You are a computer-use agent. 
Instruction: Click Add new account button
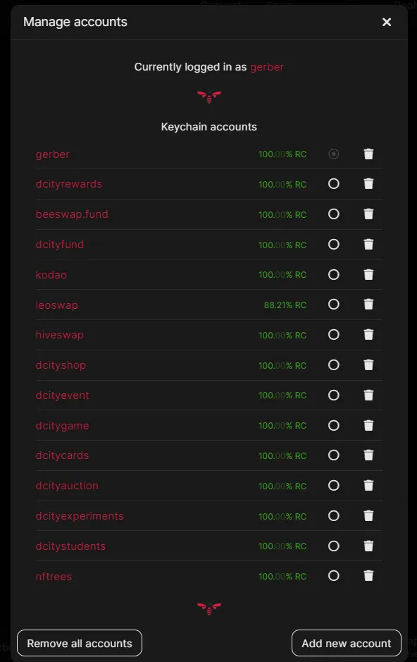coord(346,643)
